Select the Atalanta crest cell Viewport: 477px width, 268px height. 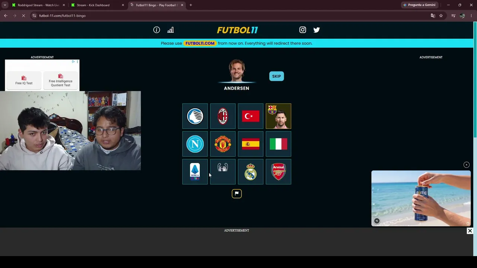pyautogui.click(x=195, y=116)
